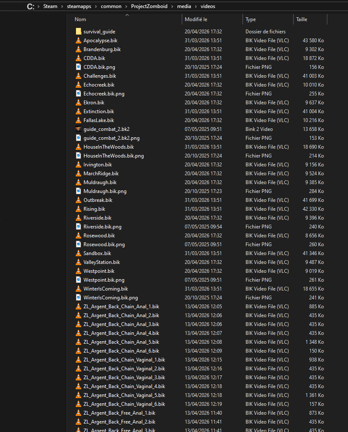
Task: Navigate to C: in the address bar
Action: tap(31, 6)
